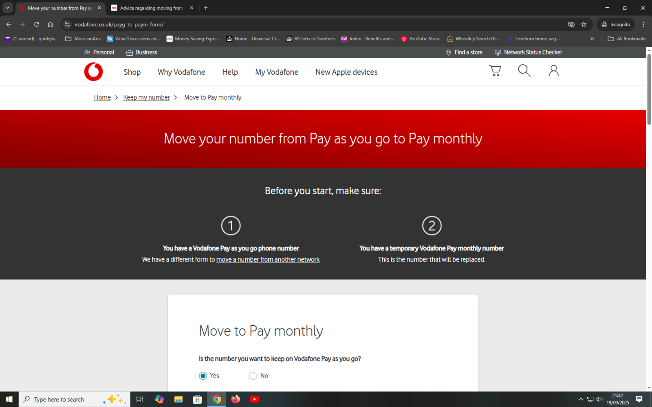
Task: Open the taskbar clock and date
Action: [x=618, y=399]
